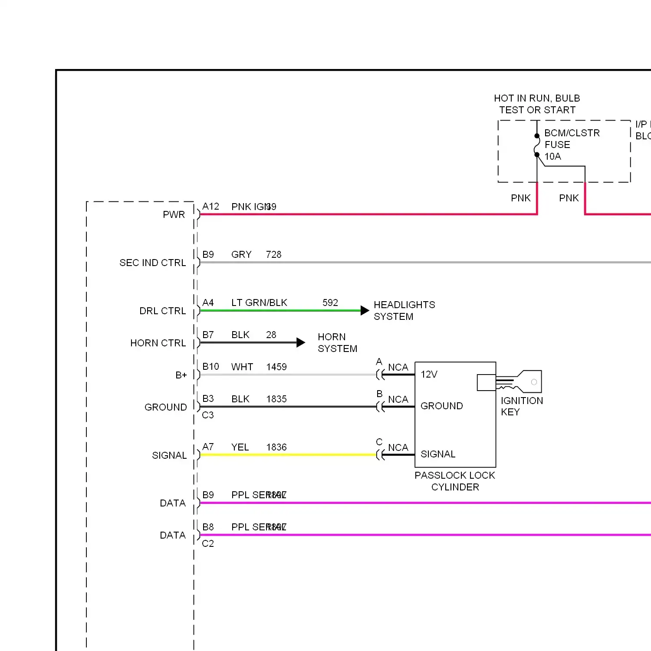Click the C3 connector label

(x=208, y=415)
